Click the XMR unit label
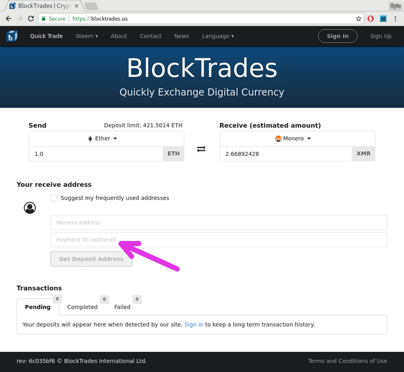The image size is (404, 372). (x=364, y=154)
